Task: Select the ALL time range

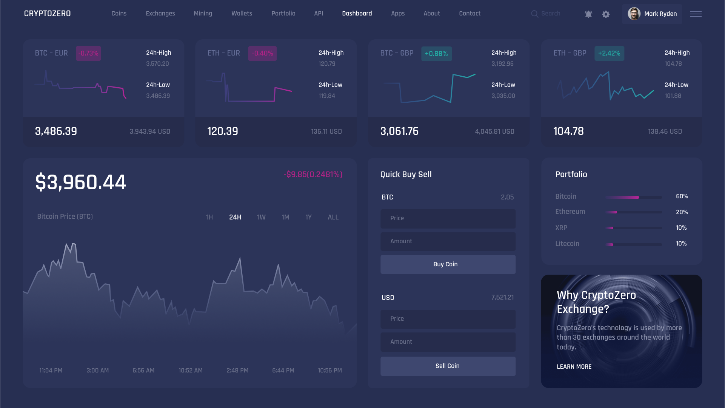Action: pyautogui.click(x=333, y=217)
